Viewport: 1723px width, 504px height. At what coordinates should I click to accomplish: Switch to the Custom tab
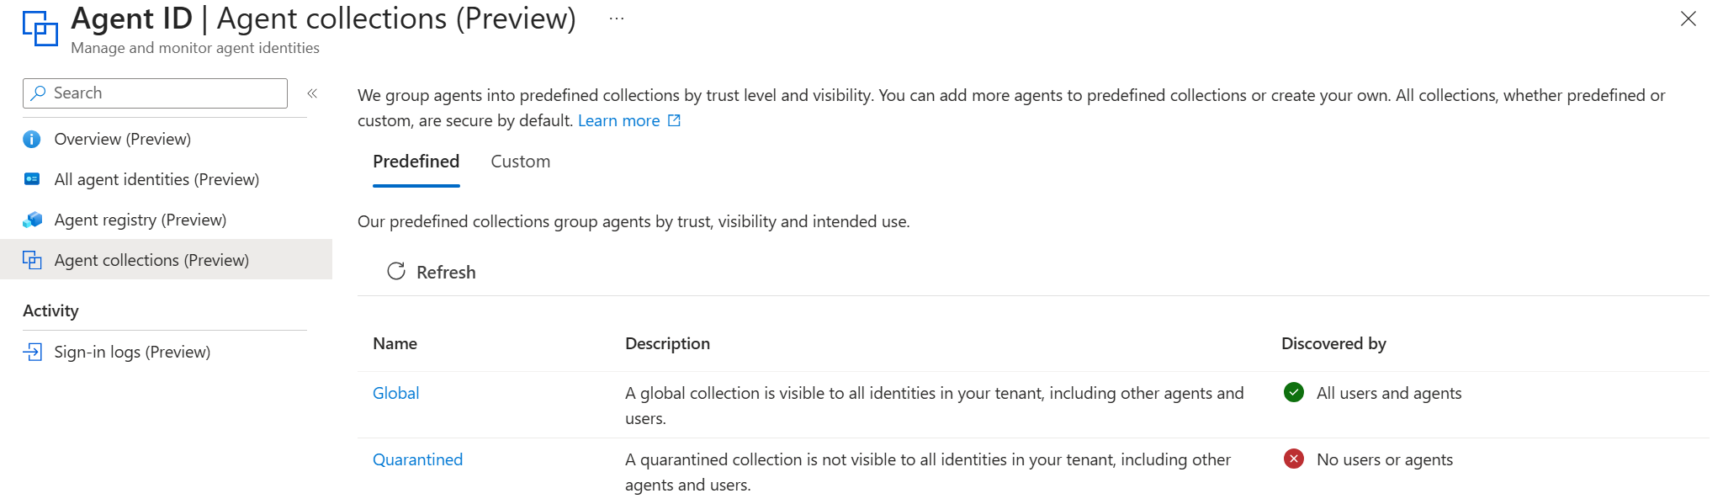tap(520, 162)
